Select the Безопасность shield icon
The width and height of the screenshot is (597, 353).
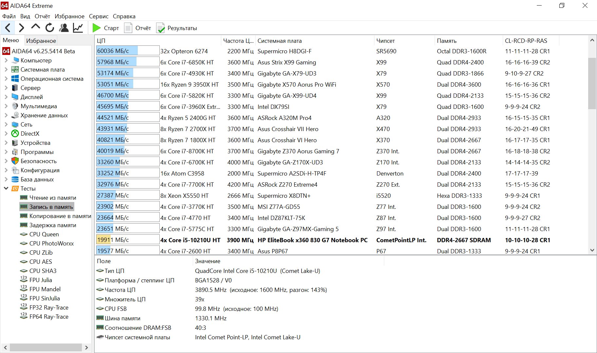tap(15, 161)
